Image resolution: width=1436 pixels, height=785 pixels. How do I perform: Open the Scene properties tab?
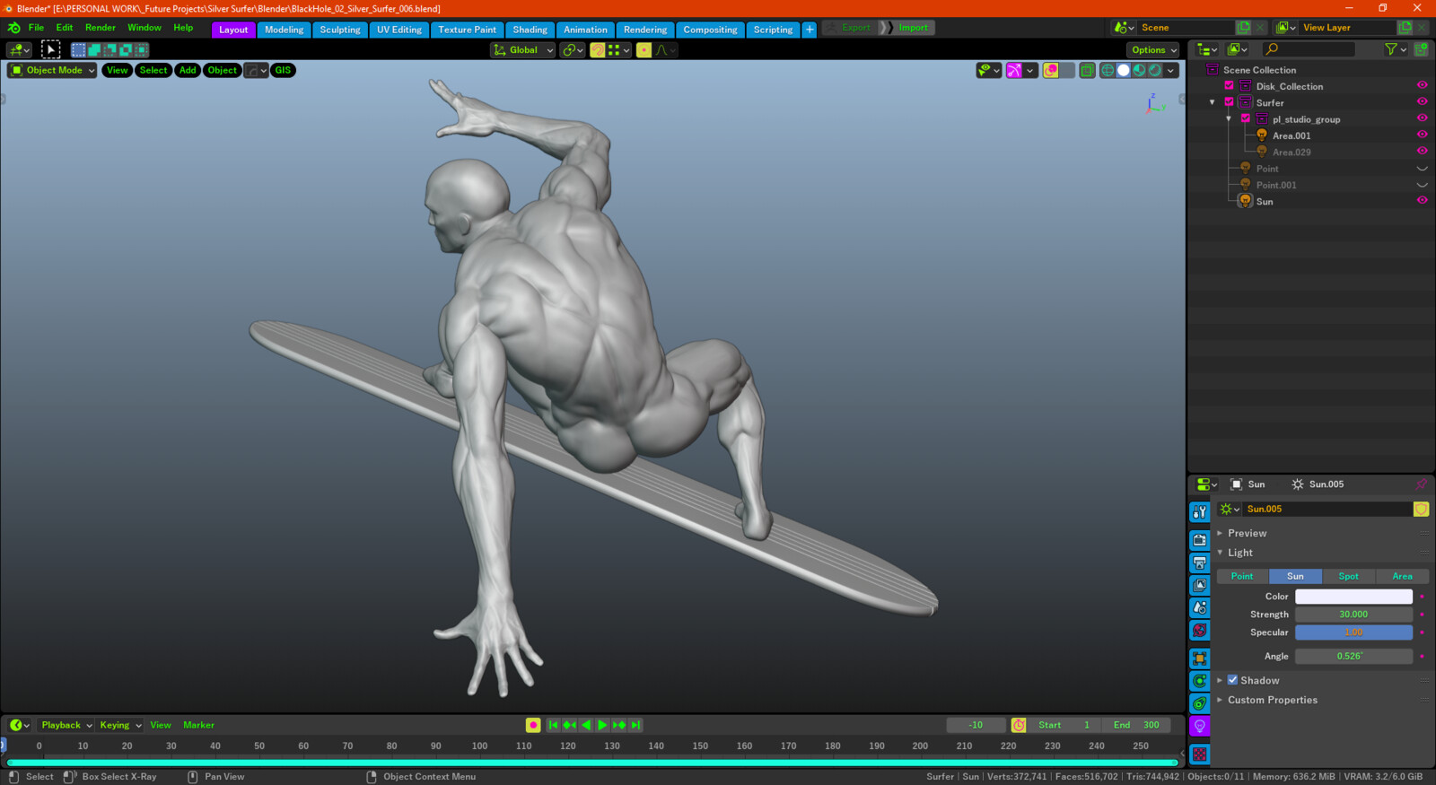1200,607
